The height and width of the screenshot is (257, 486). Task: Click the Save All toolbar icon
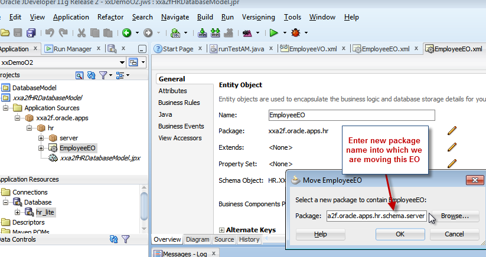coord(31,32)
